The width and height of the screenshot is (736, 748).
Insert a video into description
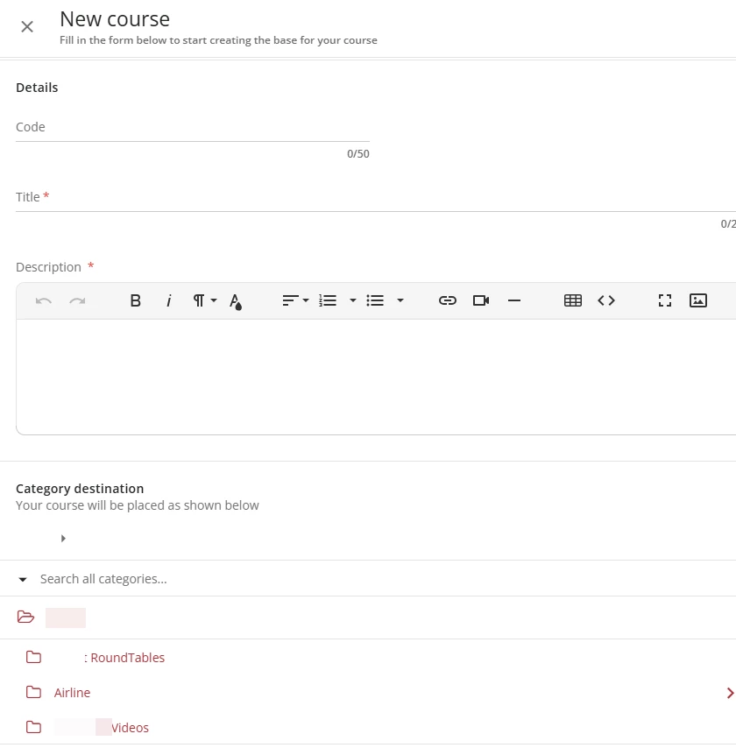(x=481, y=300)
